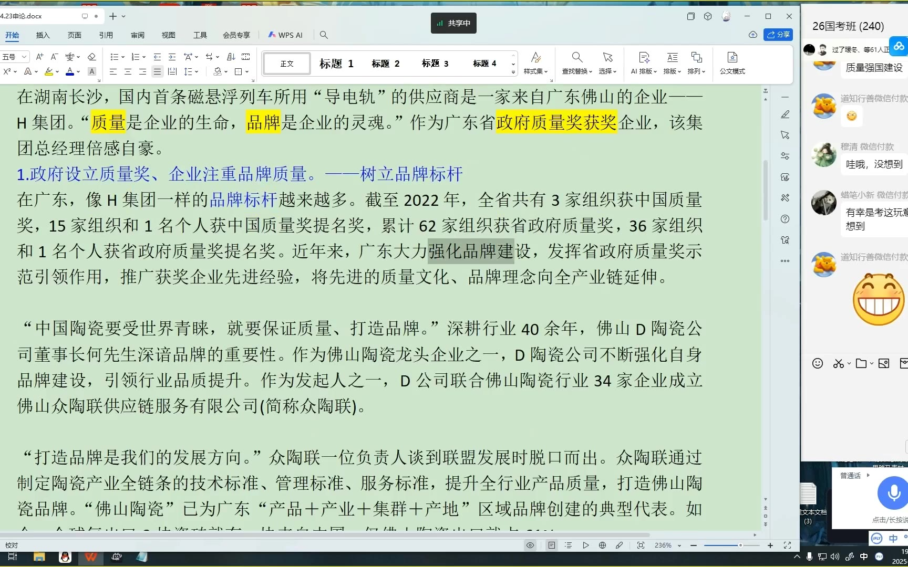Toggle justify alignment in the ribbon
Image resolution: width=908 pixels, height=567 pixels.
pyautogui.click(x=157, y=71)
